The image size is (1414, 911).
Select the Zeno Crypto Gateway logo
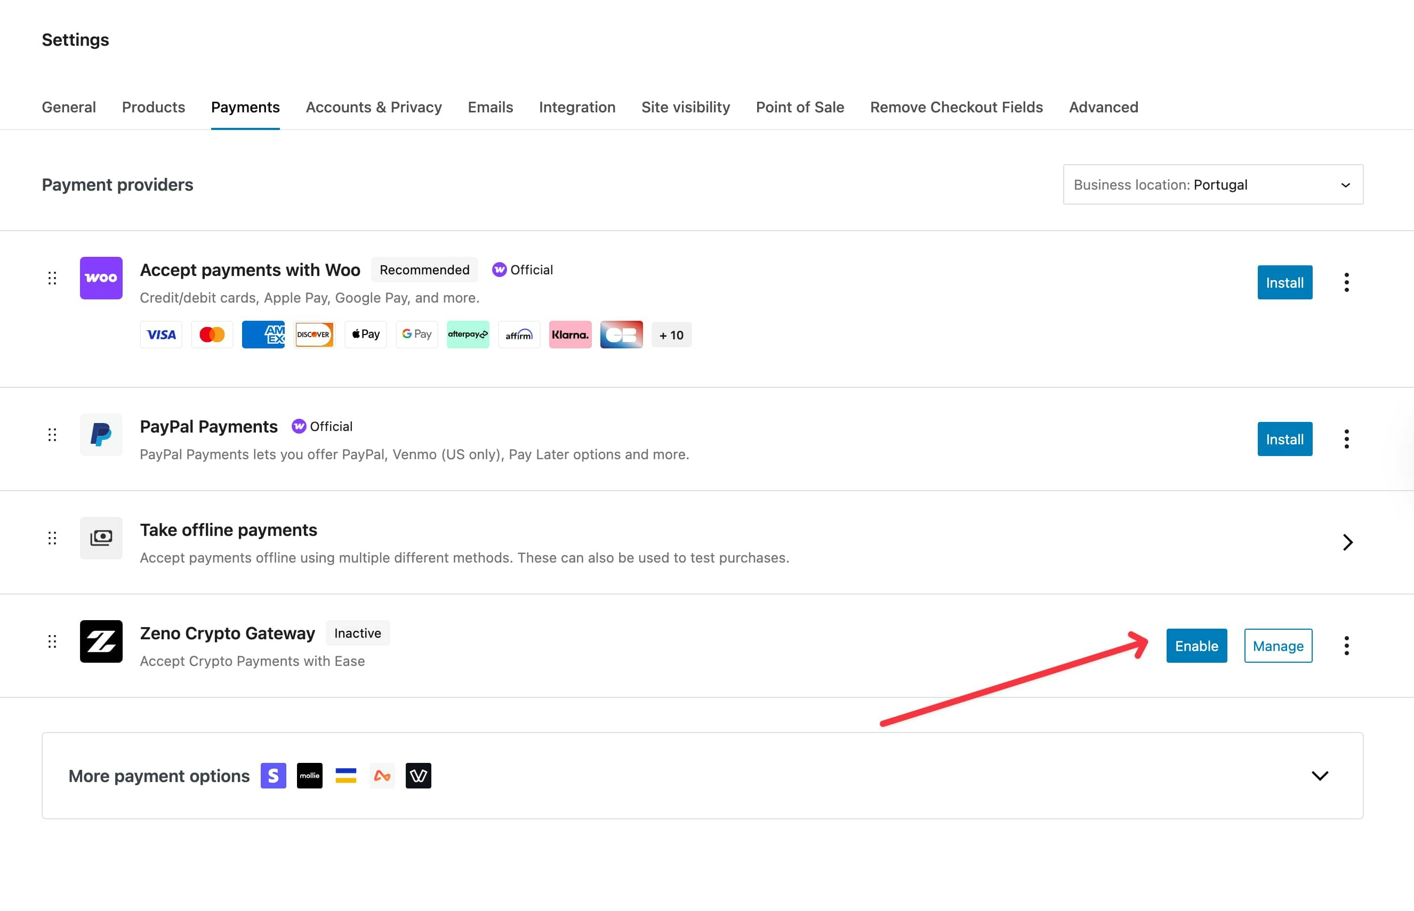[101, 642]
